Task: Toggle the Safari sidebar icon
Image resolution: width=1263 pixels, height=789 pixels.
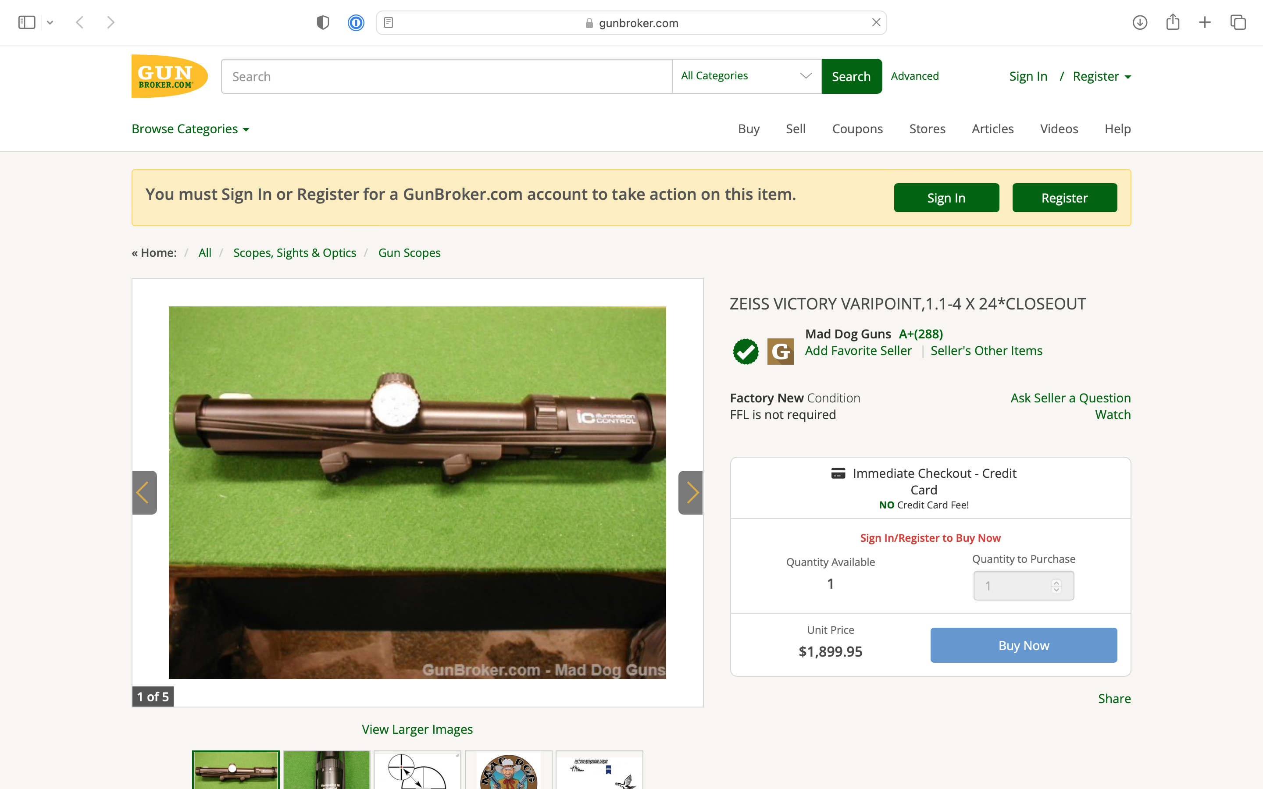Action: click(x=27, y=22)
